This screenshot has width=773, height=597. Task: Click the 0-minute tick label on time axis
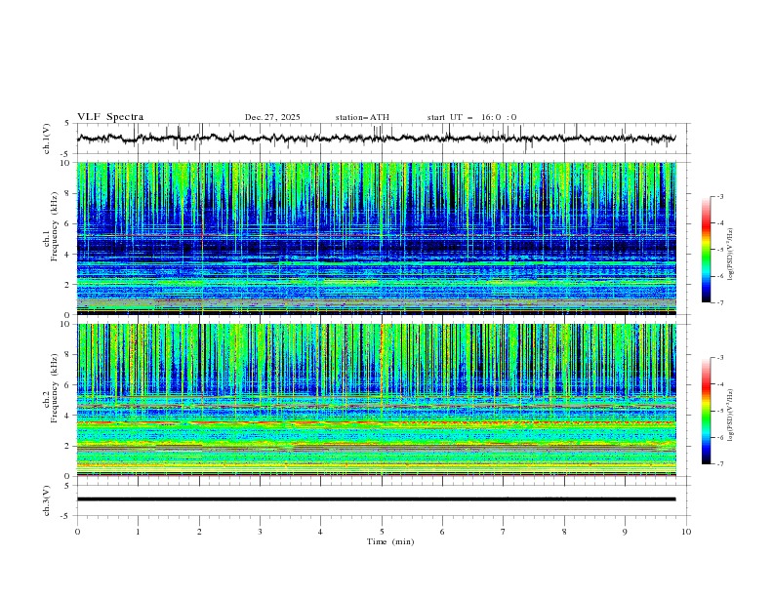point(77,532)
